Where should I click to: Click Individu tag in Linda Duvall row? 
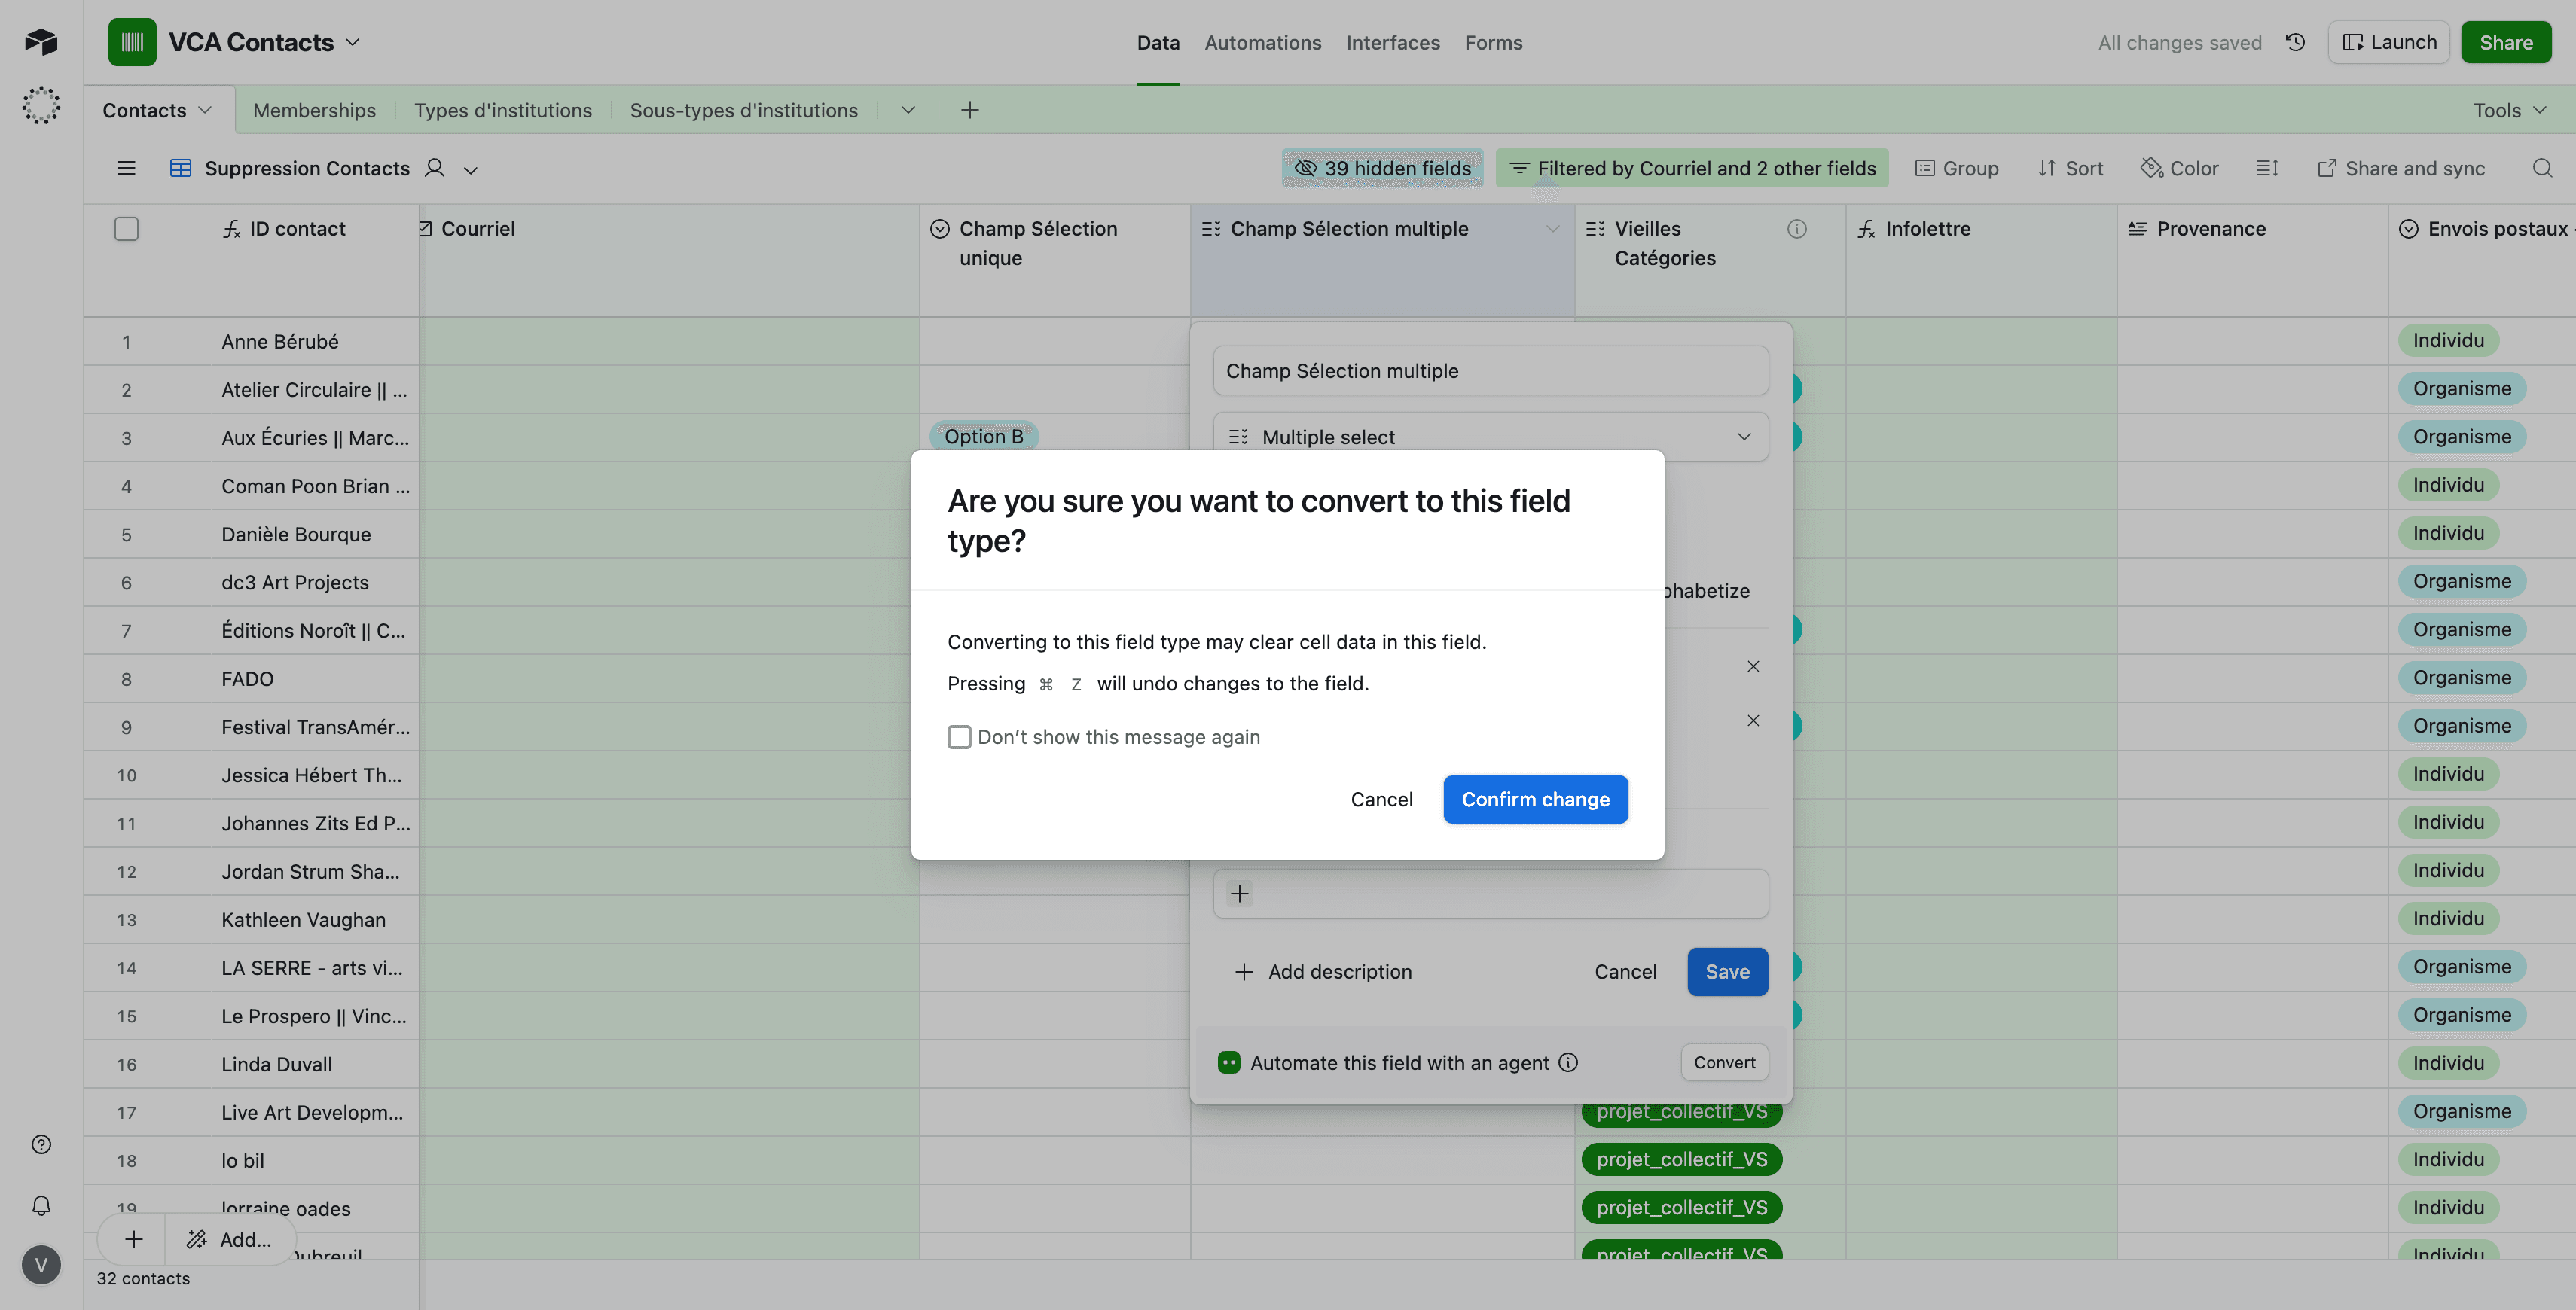[2447, 1062]
